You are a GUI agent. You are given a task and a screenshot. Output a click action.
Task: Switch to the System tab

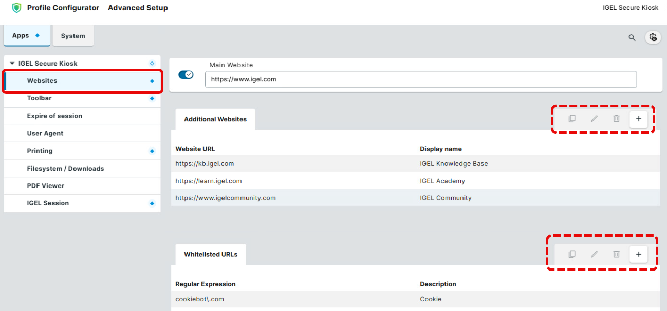pos(73,36)
